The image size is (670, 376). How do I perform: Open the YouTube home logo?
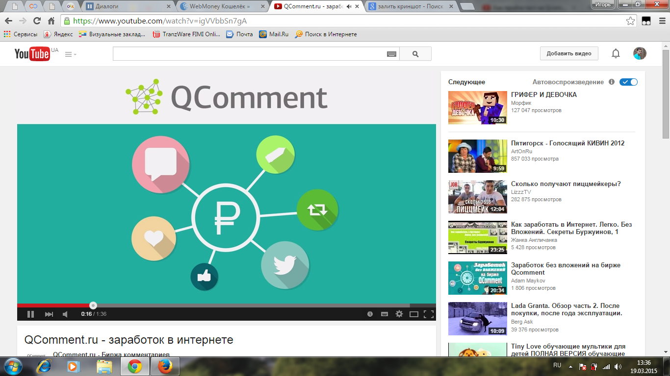point(32,53)
